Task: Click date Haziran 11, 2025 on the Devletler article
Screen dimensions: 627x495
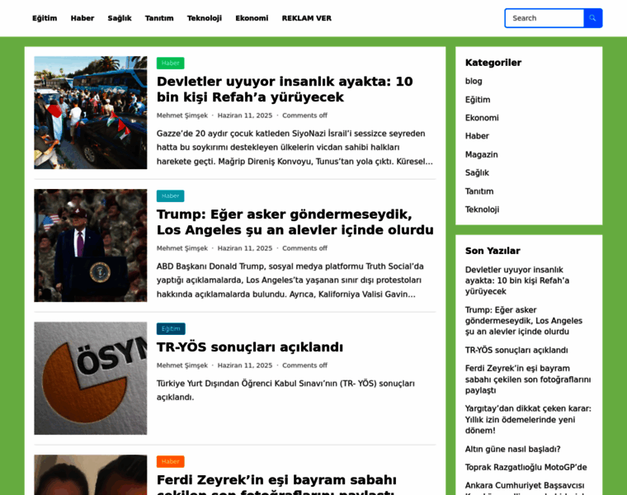Action: [245, 115]
